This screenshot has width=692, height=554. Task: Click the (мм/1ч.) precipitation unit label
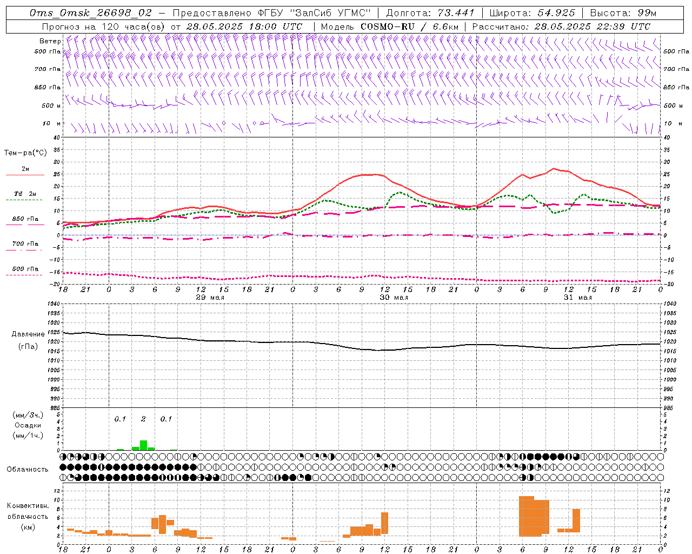pos(28,436)
